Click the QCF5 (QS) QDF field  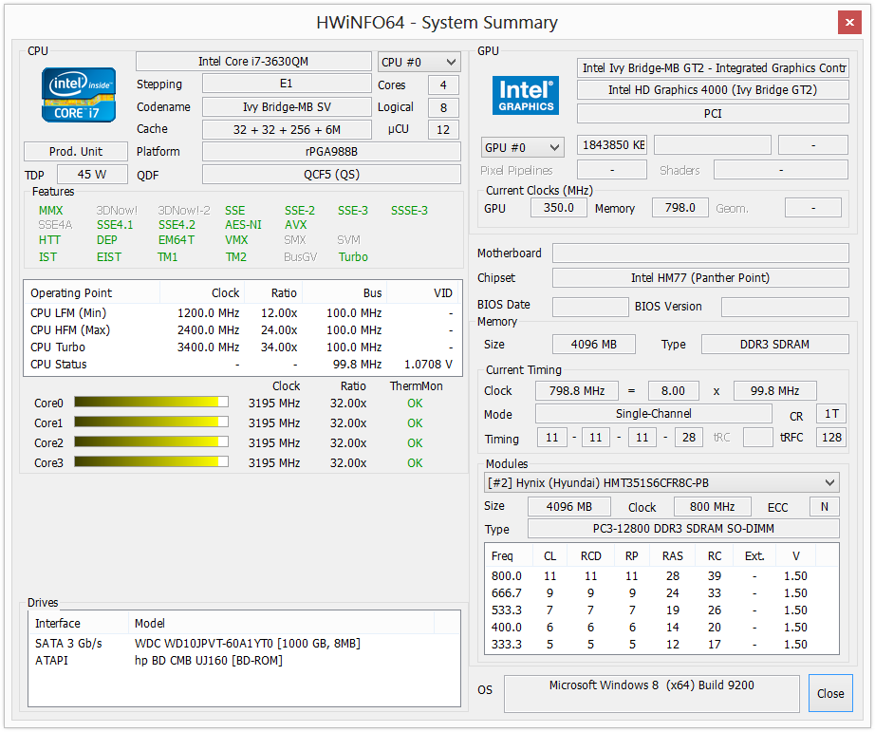(x=331, y=174)
